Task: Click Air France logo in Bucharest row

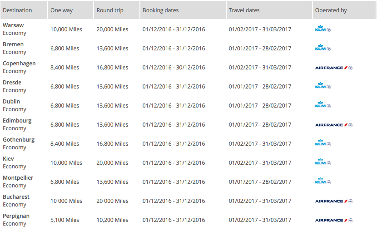Action: pos(333,201)
